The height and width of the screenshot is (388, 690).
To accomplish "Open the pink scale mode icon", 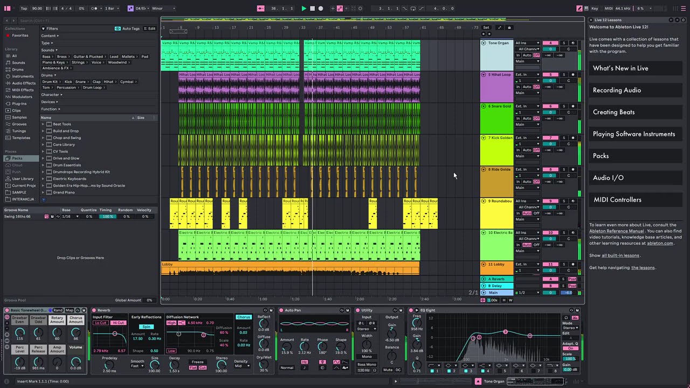I will coord(130,9).
